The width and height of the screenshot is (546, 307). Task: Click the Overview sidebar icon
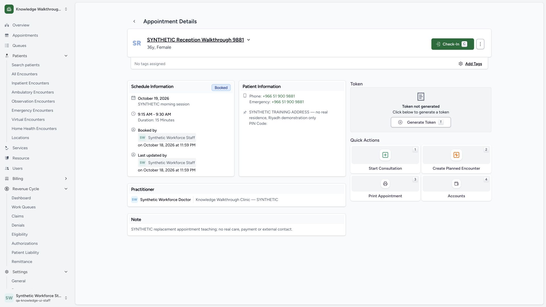pos(7,25)
